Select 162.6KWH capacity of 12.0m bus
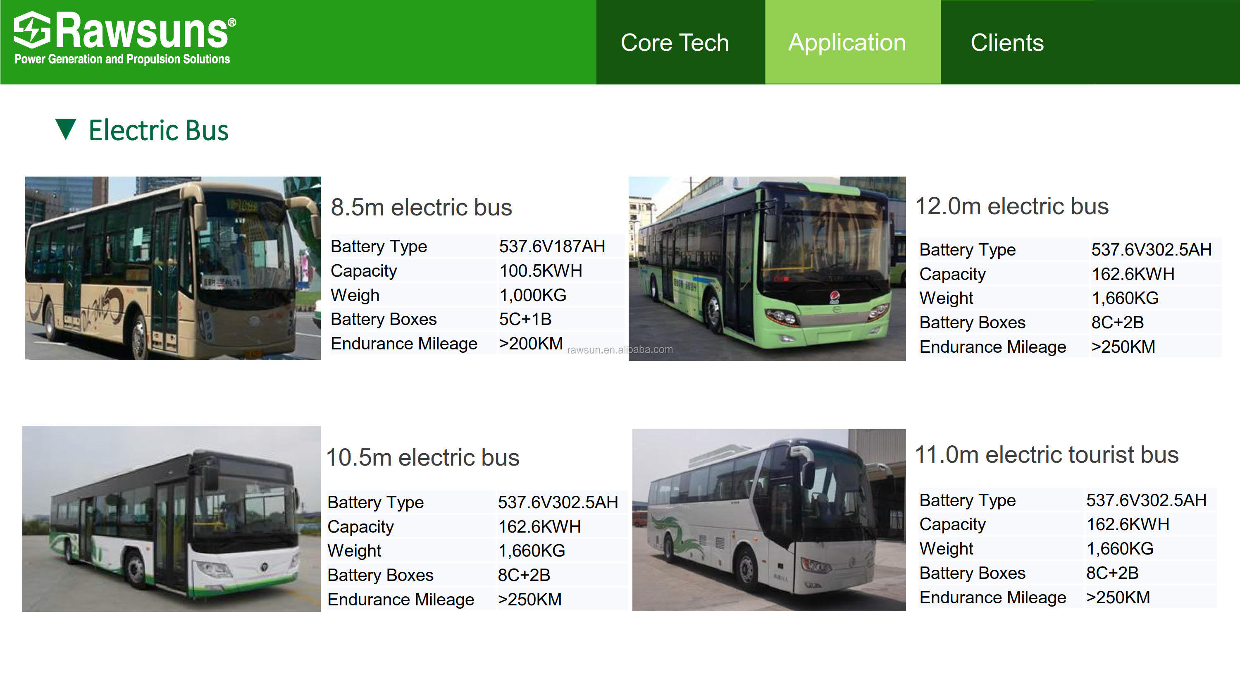1240x698 pixels. pyautogui.click(x=1133, y=274)
